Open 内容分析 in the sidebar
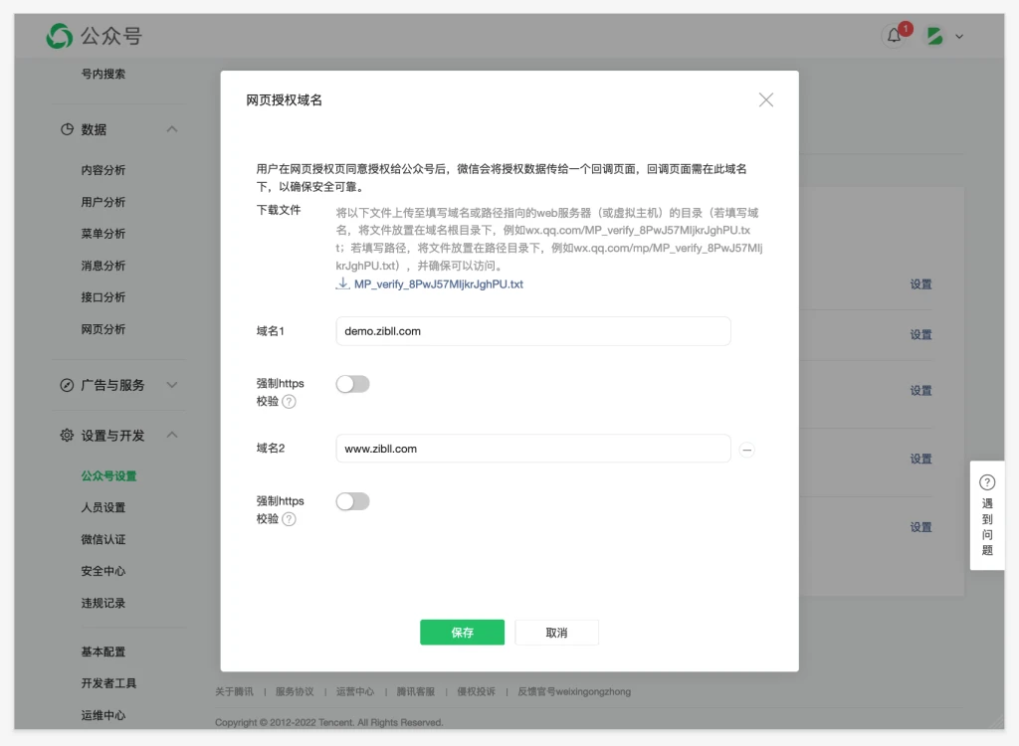This screenshot has height=746, width=1019. [103, 170]
